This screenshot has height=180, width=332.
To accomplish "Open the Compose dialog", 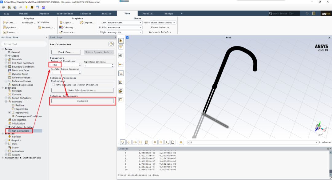I will click(88, 22).
